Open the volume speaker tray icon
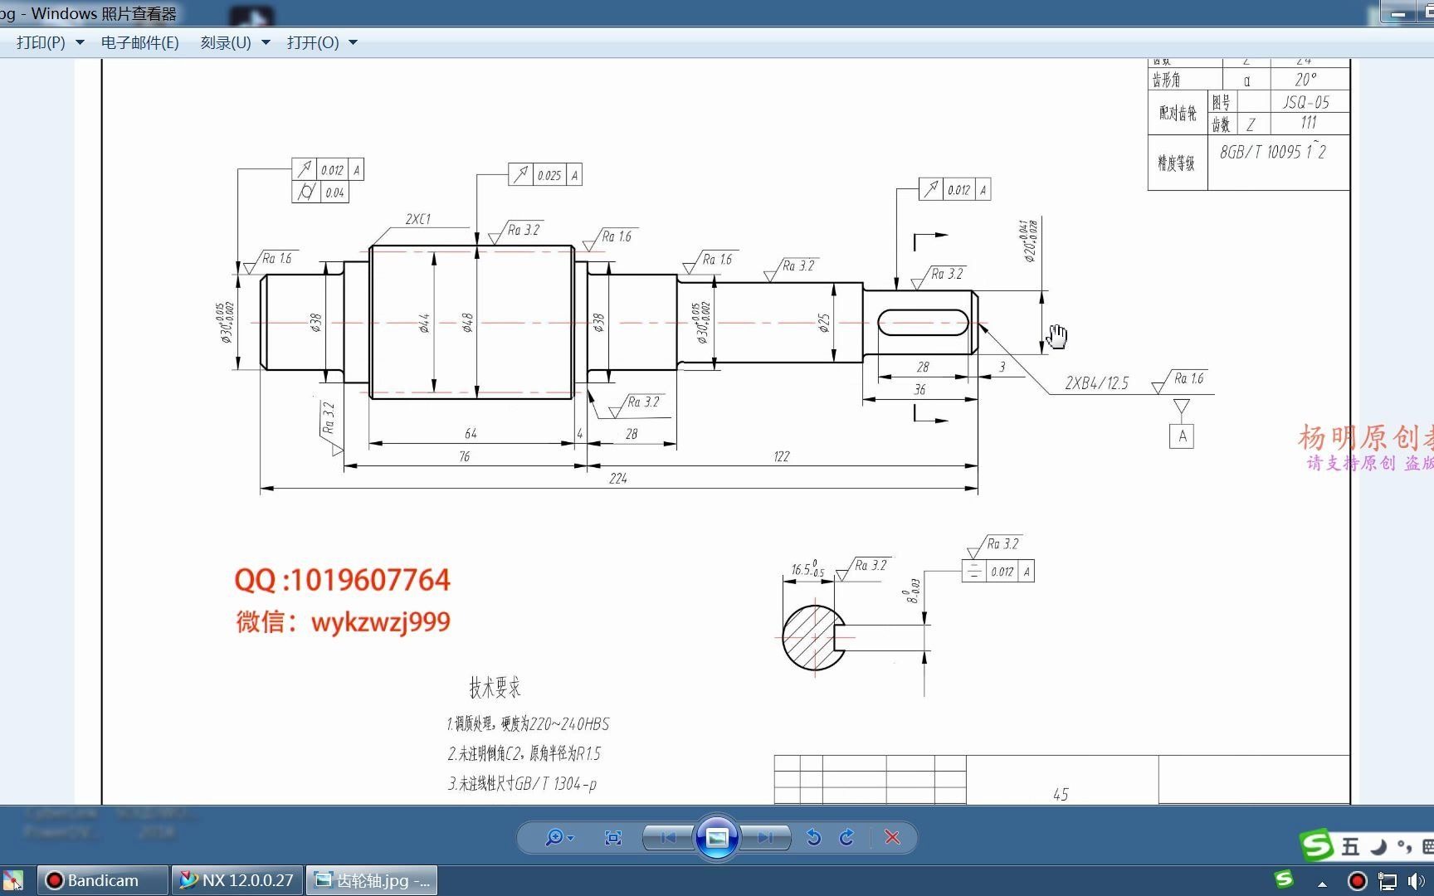The height and width of the screenshot is (896, 1434). click(x=1415, y=881)
